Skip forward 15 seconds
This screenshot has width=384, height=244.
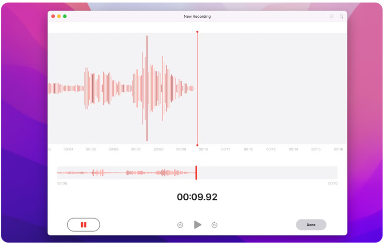click(214, 225)
